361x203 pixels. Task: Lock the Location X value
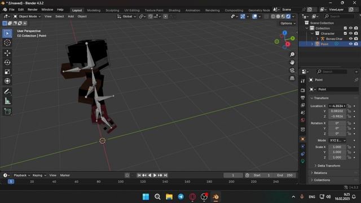[350, 106]
